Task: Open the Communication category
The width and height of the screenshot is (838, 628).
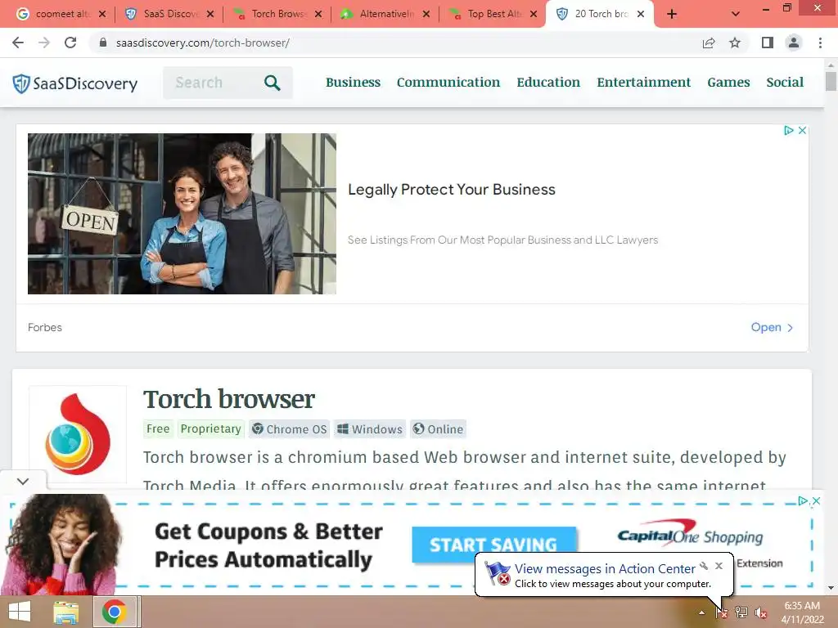Action: (x=448, y=83)
